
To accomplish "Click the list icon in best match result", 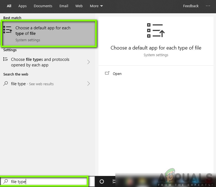I will 7,30.
